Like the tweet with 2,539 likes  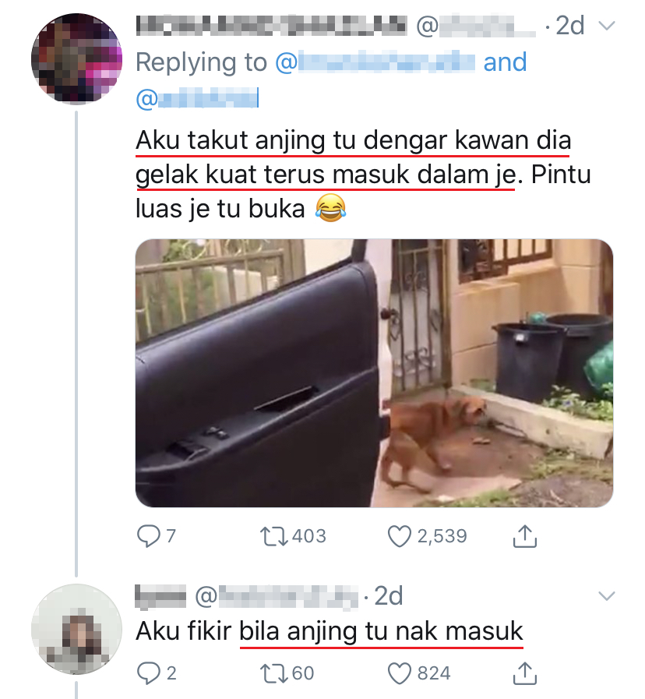click(x=399, y=536)
